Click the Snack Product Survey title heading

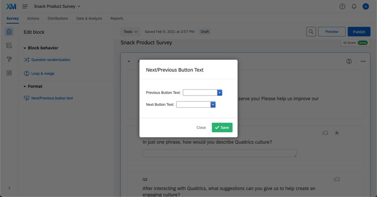pos(146,42)
